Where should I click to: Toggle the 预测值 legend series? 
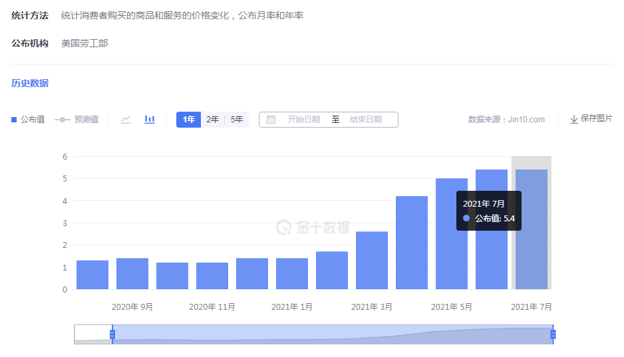coord(77,119)
